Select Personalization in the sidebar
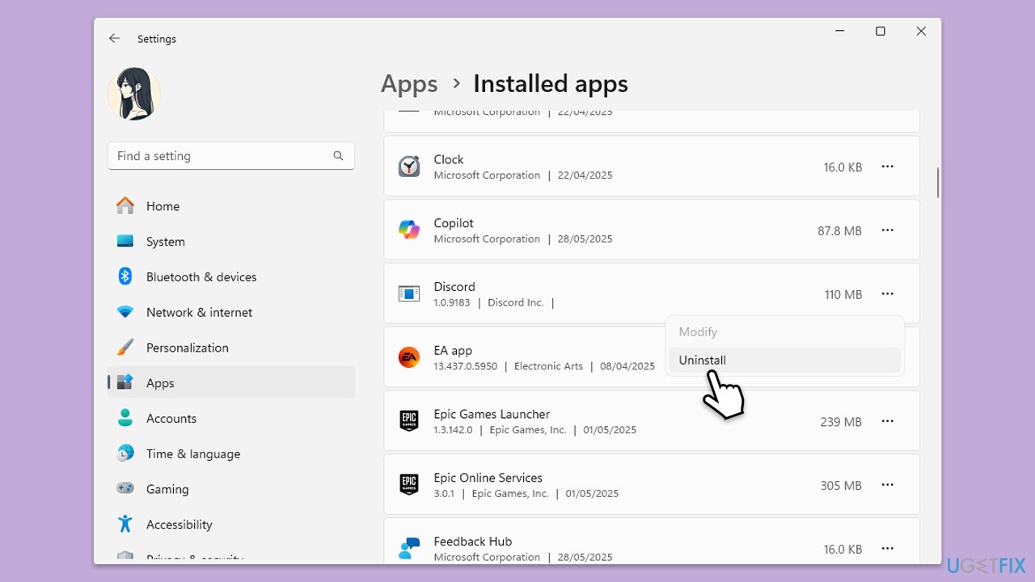Viewport: 1035px width, 582px height. 187,348
